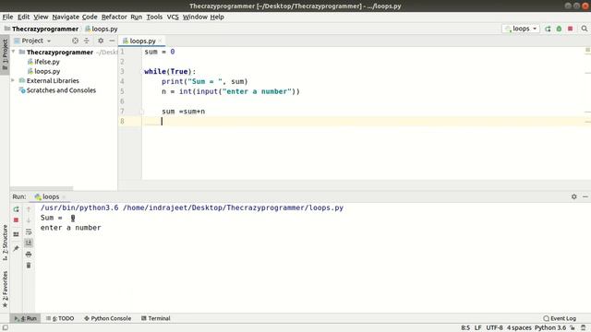
Task: Toggle scroll to end in Run console
Action: pyautogui.click(x=29, y=243)
